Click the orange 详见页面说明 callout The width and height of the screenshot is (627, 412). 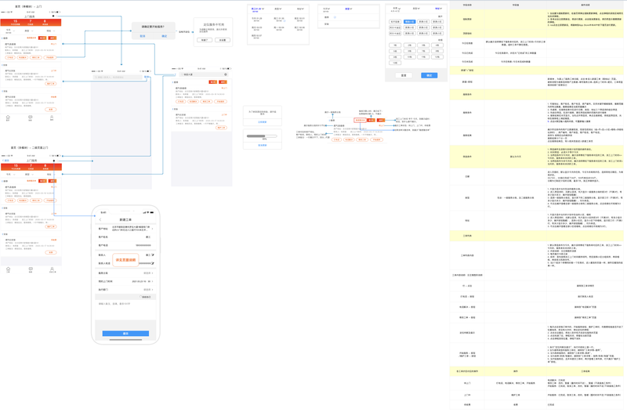(x=125, y=260)
